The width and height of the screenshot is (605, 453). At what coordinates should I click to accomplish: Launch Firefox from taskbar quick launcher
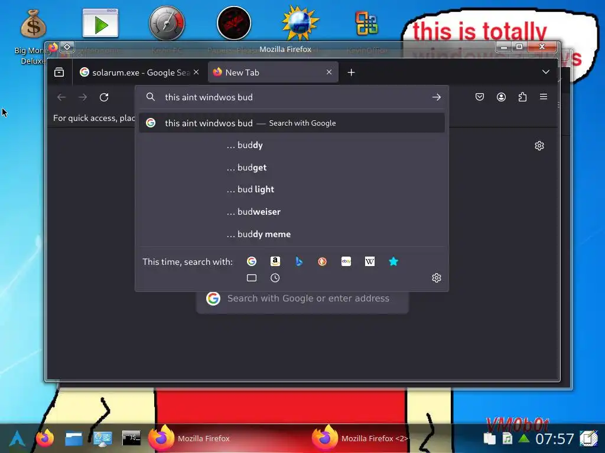pos(45,438)
